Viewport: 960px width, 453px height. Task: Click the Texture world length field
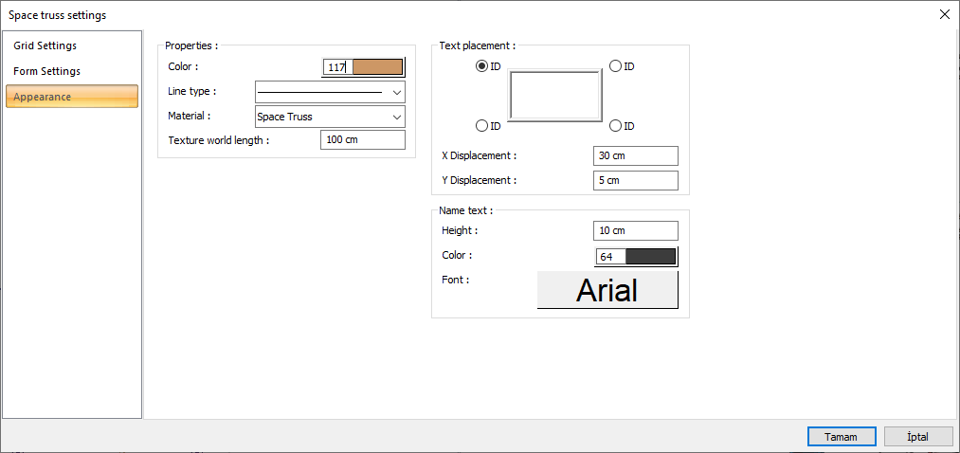click(x=363, y=140)
